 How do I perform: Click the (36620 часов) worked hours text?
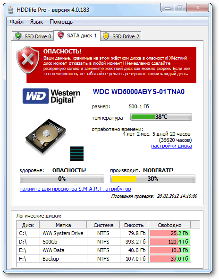coord(176,140)
